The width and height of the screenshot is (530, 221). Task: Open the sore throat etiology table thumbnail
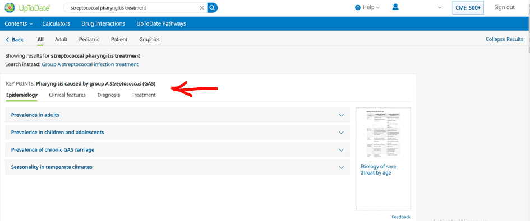(383, 134)
